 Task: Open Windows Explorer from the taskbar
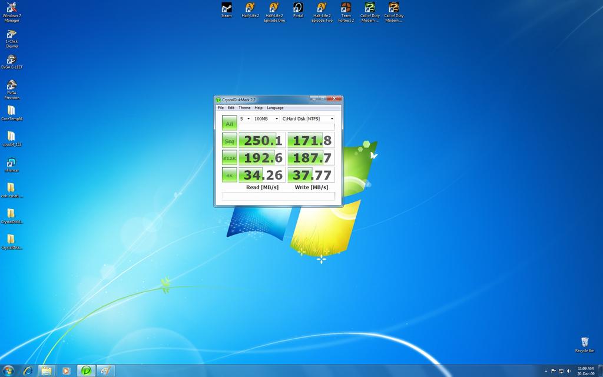[x=47, y=371]
